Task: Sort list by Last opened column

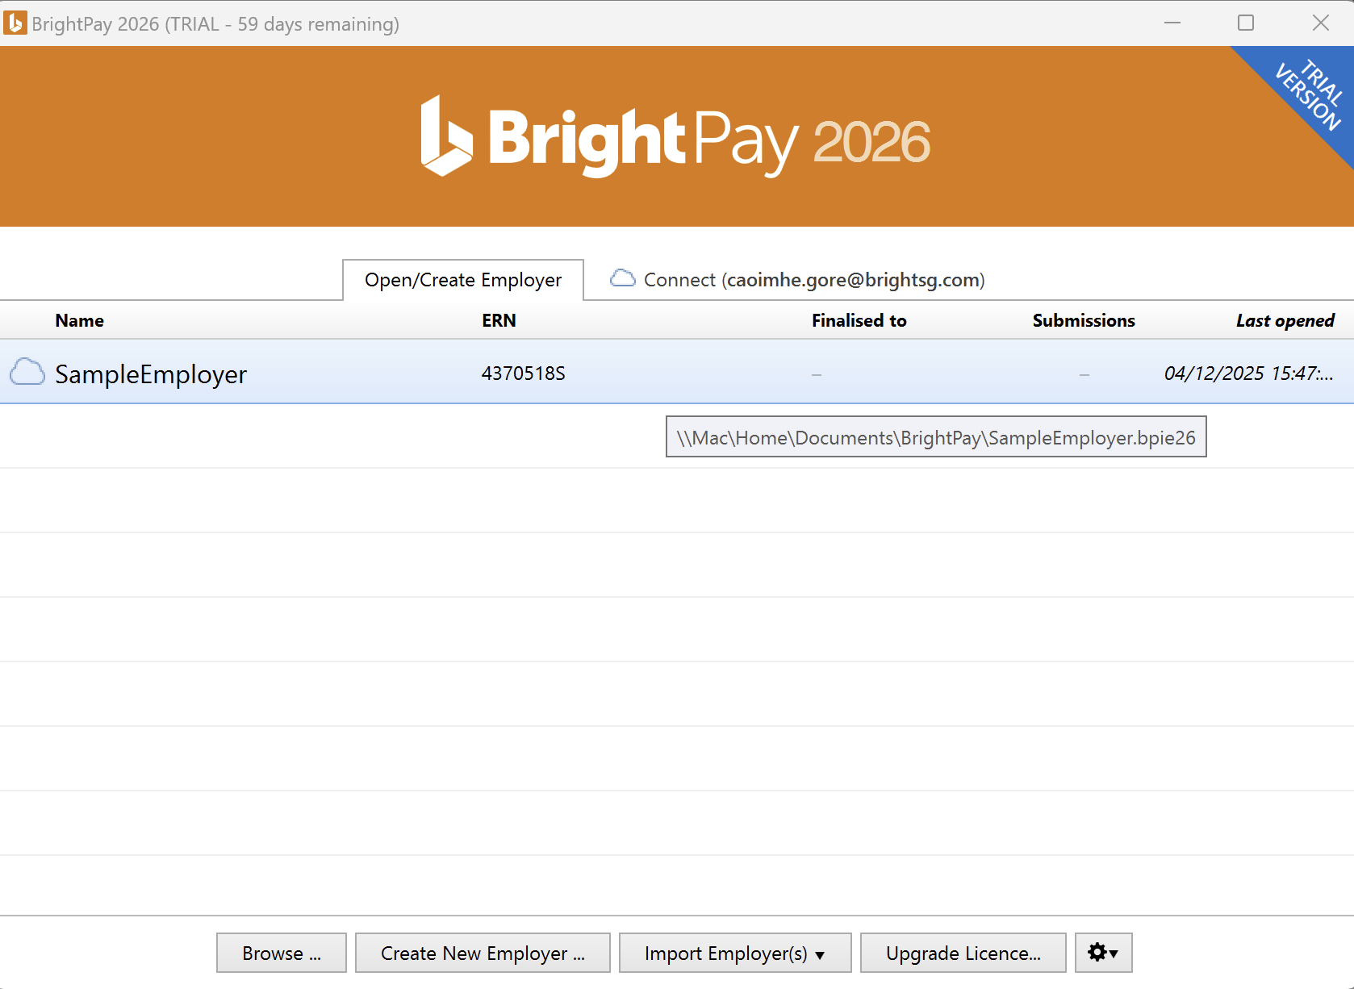Action: 1285,320
